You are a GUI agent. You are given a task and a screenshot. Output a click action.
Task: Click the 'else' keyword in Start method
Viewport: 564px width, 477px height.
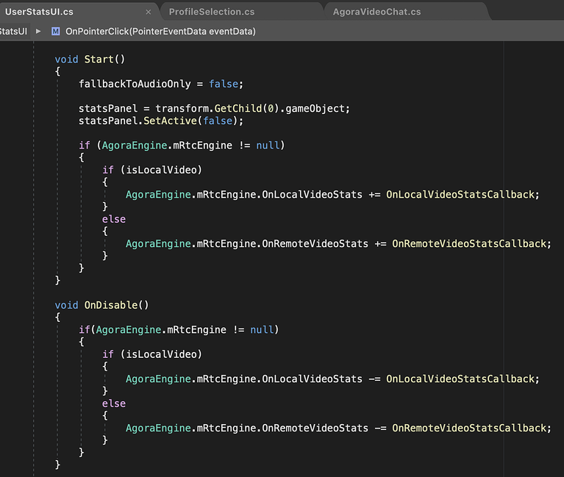(x=114, y=219)
